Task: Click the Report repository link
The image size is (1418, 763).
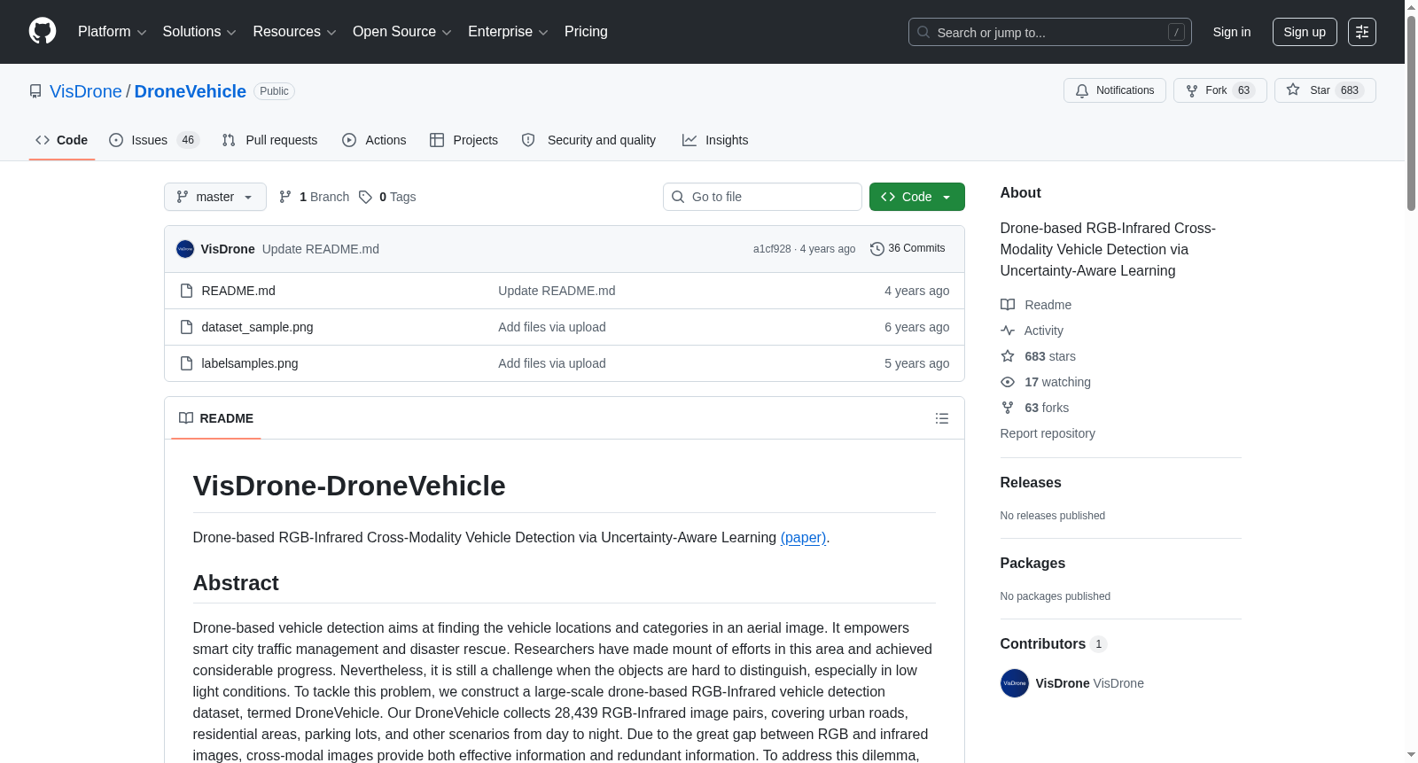Action: 1048,433
